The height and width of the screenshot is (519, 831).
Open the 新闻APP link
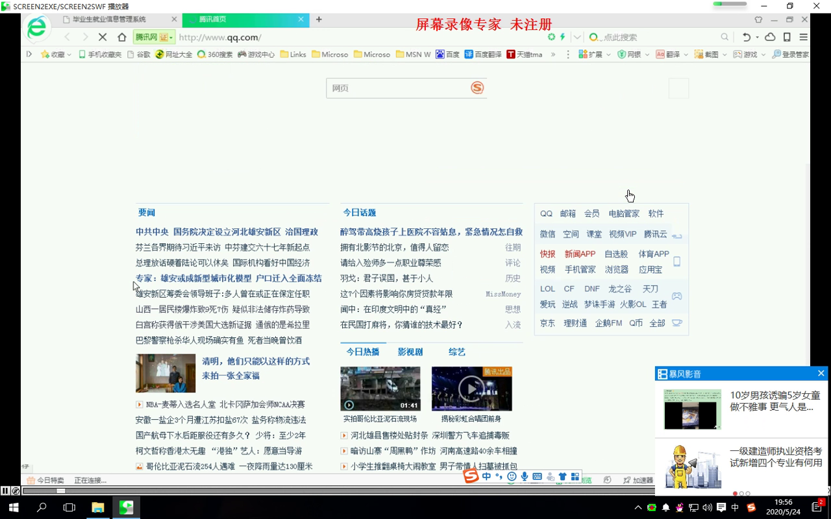[x=580, y=254]
